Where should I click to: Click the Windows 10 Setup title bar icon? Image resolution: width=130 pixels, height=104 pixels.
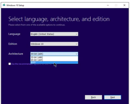[4, 5]
